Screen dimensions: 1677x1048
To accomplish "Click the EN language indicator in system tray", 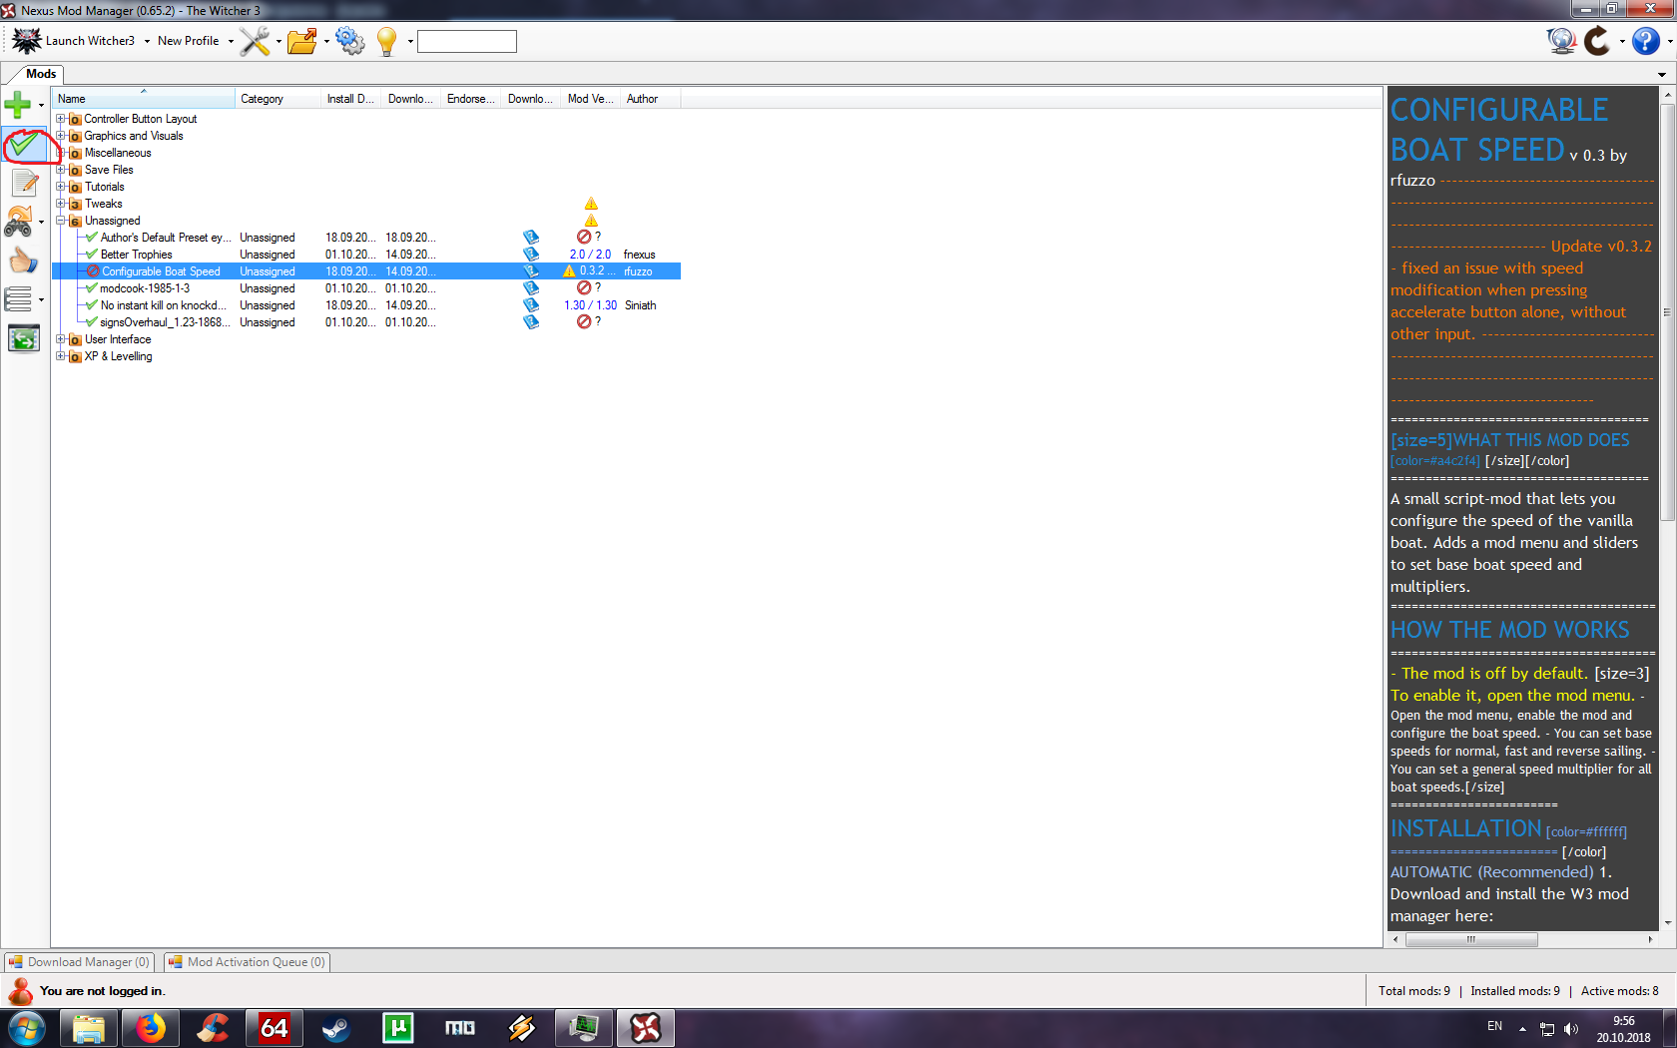I will [x=1494, y=1026].
